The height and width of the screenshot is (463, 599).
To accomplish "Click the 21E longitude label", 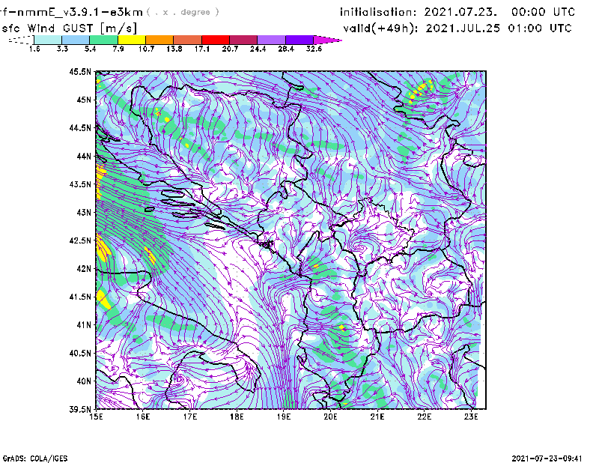I will tap(377, 417).
